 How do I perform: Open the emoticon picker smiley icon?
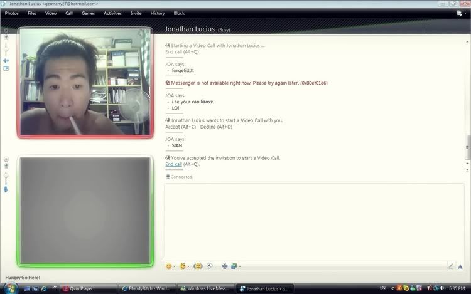point(168,266)
